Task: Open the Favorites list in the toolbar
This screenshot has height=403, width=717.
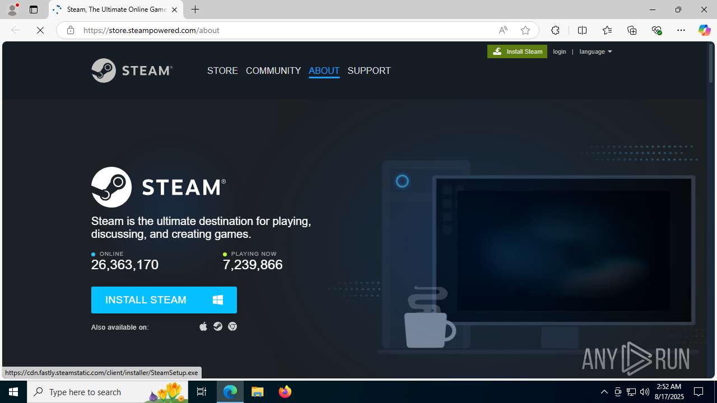Action: pyautogui.click(x=607, y=30)
